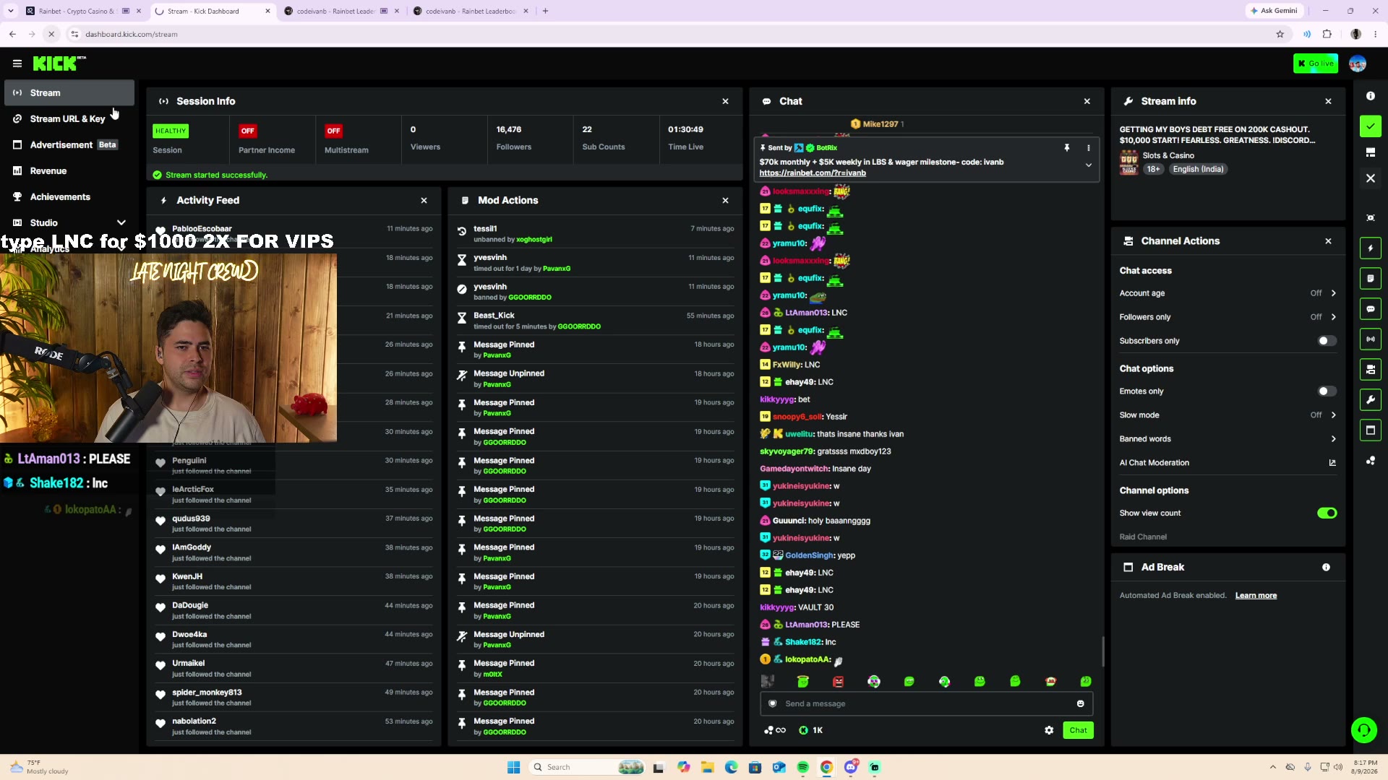Click Ask Gemini button
This screenshot has height=780, width=1388.
click(1274, 11)
